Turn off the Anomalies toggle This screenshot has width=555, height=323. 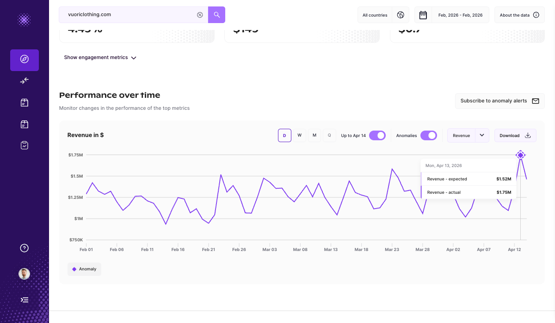tap(429, 135)
